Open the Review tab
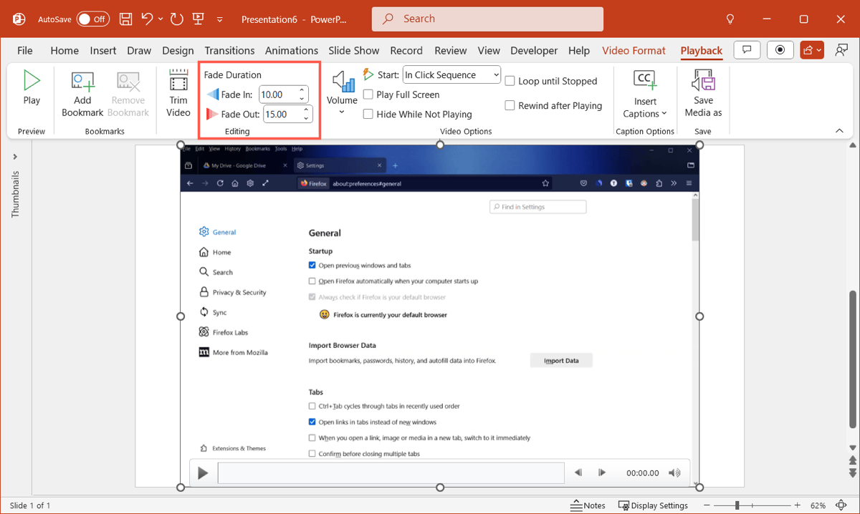The height and width of the screenshot is (514, 860). coord(451,50)
